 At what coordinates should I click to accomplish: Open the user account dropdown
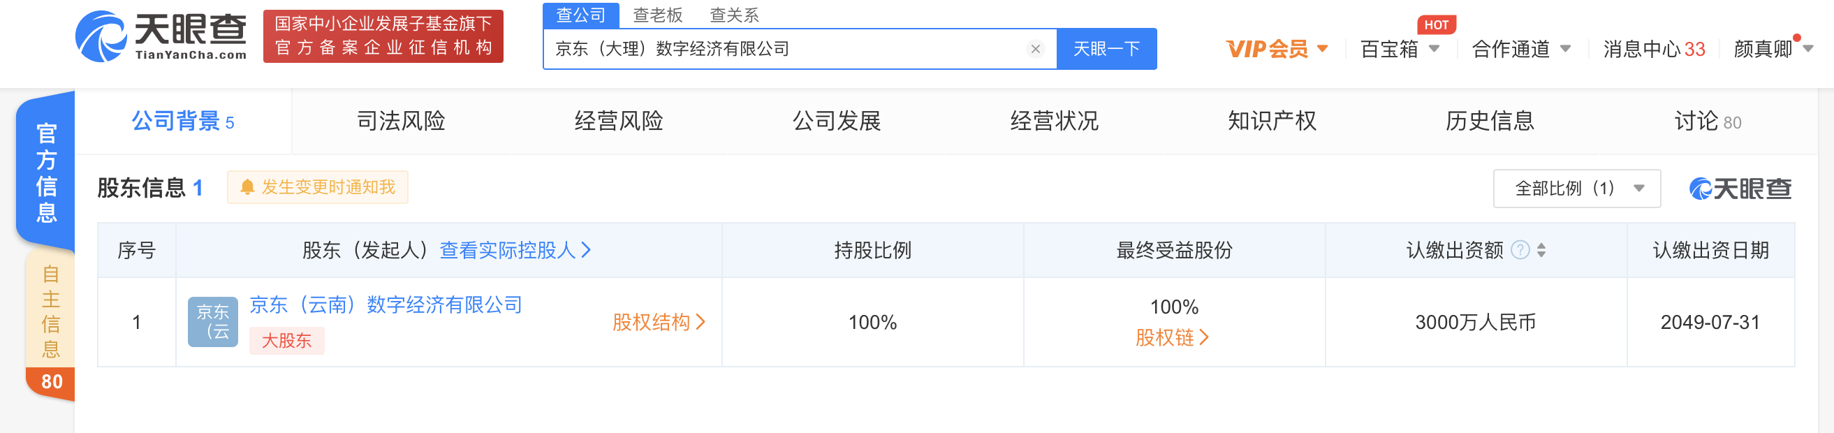pos(1773,49)
